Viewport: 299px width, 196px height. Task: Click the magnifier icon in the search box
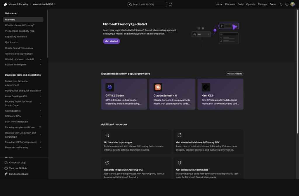tap(131, 4)
